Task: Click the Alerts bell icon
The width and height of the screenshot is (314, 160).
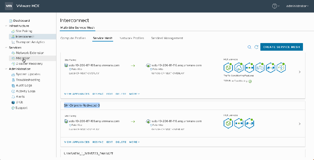Action: pyautogui.click(x=13, y=97)
